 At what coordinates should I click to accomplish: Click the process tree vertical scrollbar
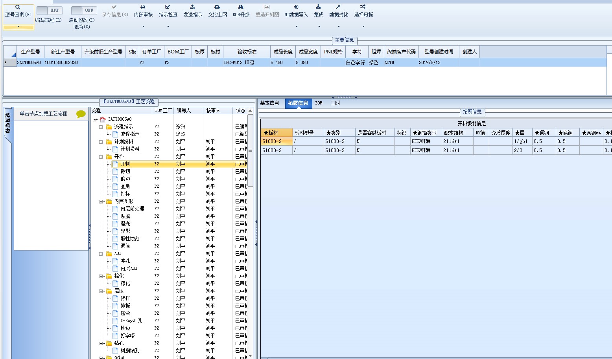click(250, 150)
